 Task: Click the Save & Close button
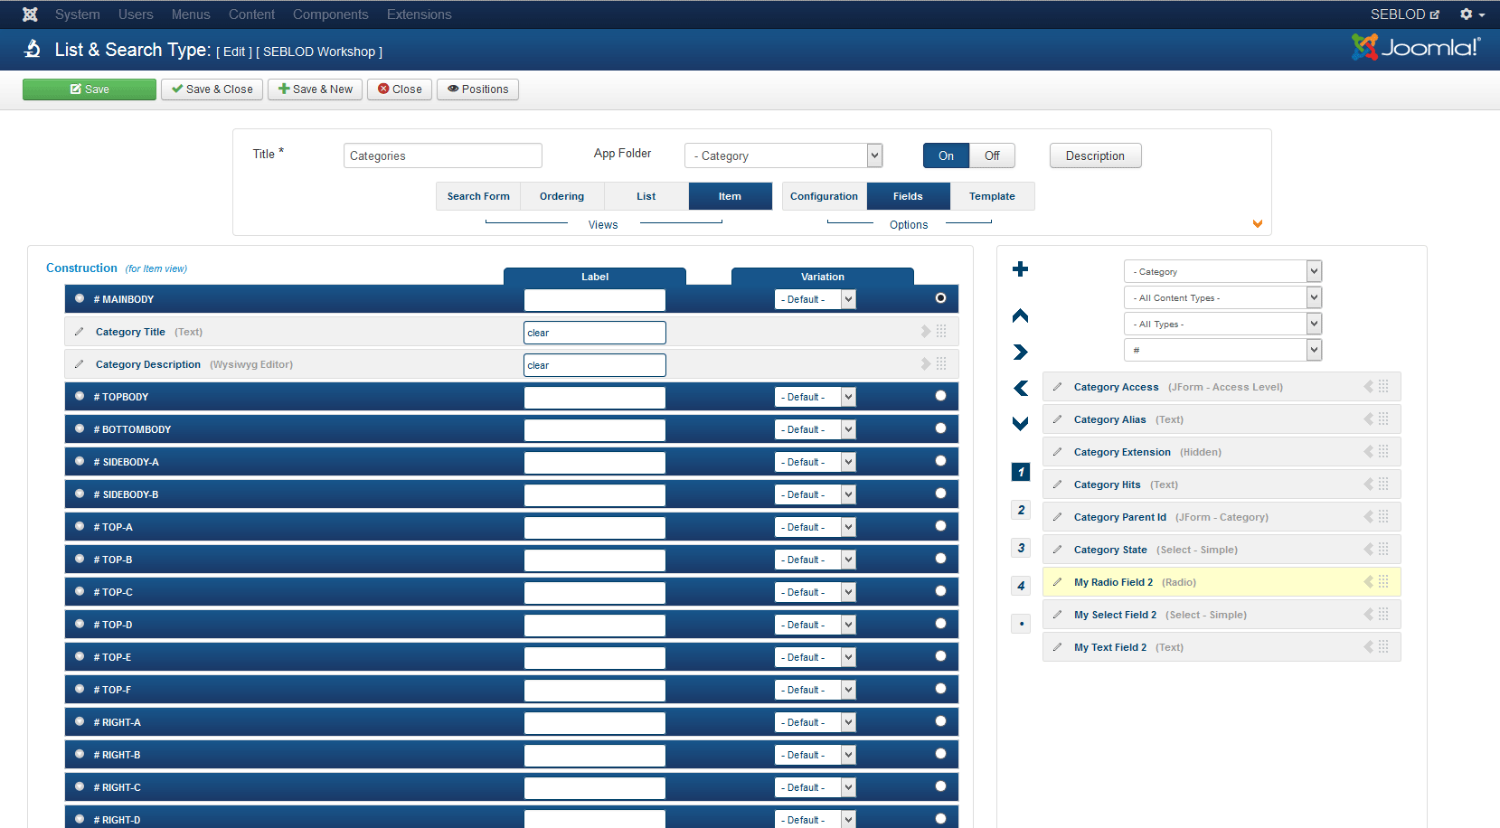click(x=212, y=89)
